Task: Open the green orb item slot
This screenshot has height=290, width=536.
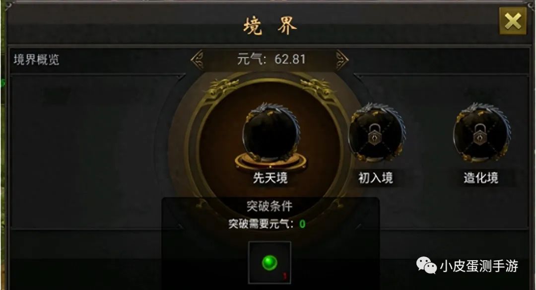Action: [x=269, y=263]
